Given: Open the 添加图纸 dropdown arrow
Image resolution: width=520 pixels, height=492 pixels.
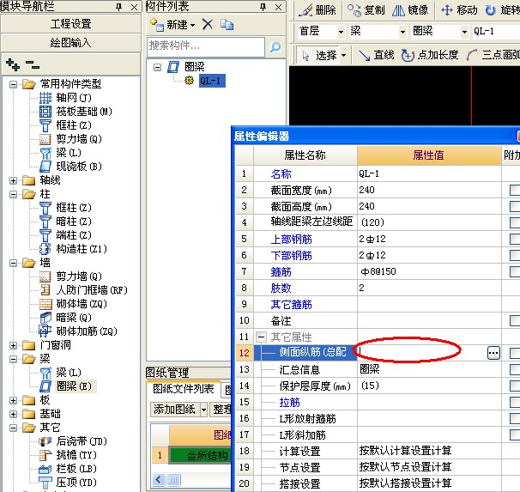Looking at the screenshot, I should (x=203, y=410).
